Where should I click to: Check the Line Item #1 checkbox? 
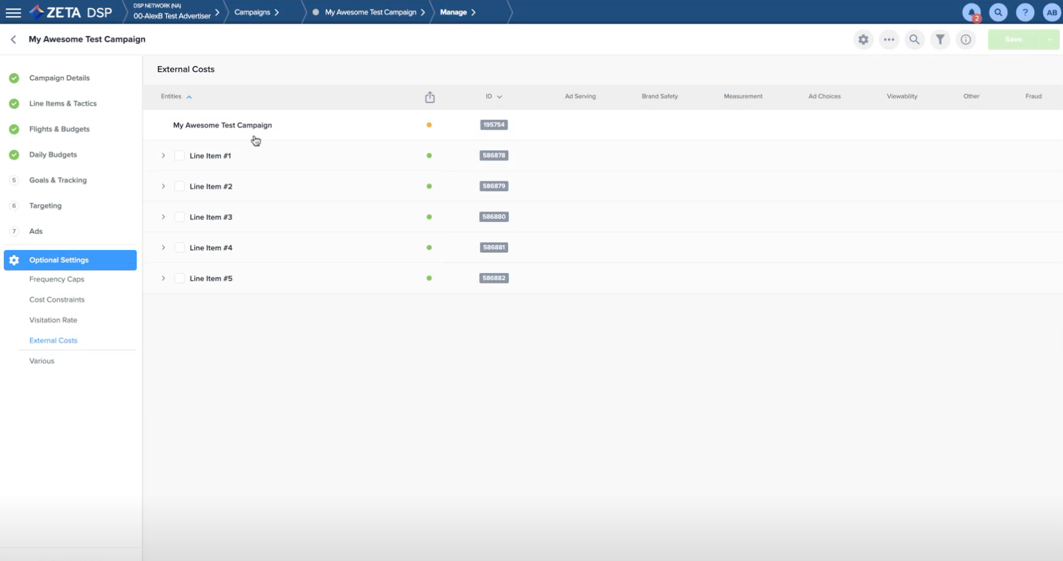click(x=180, y=156)
